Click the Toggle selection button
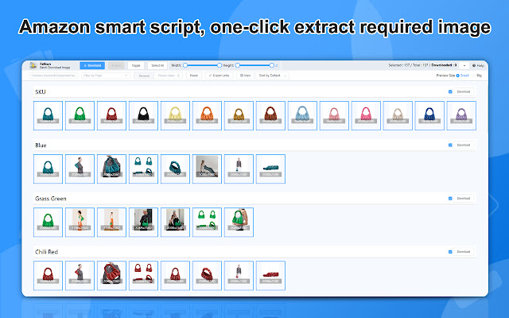509x318 pixels. tap(136, 65)
